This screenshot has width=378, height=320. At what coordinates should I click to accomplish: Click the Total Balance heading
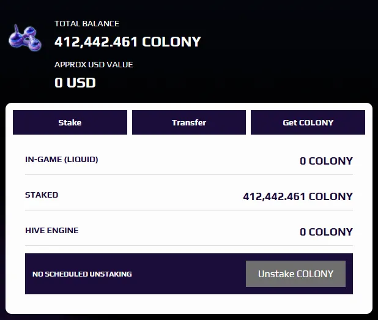click(87, 24)
